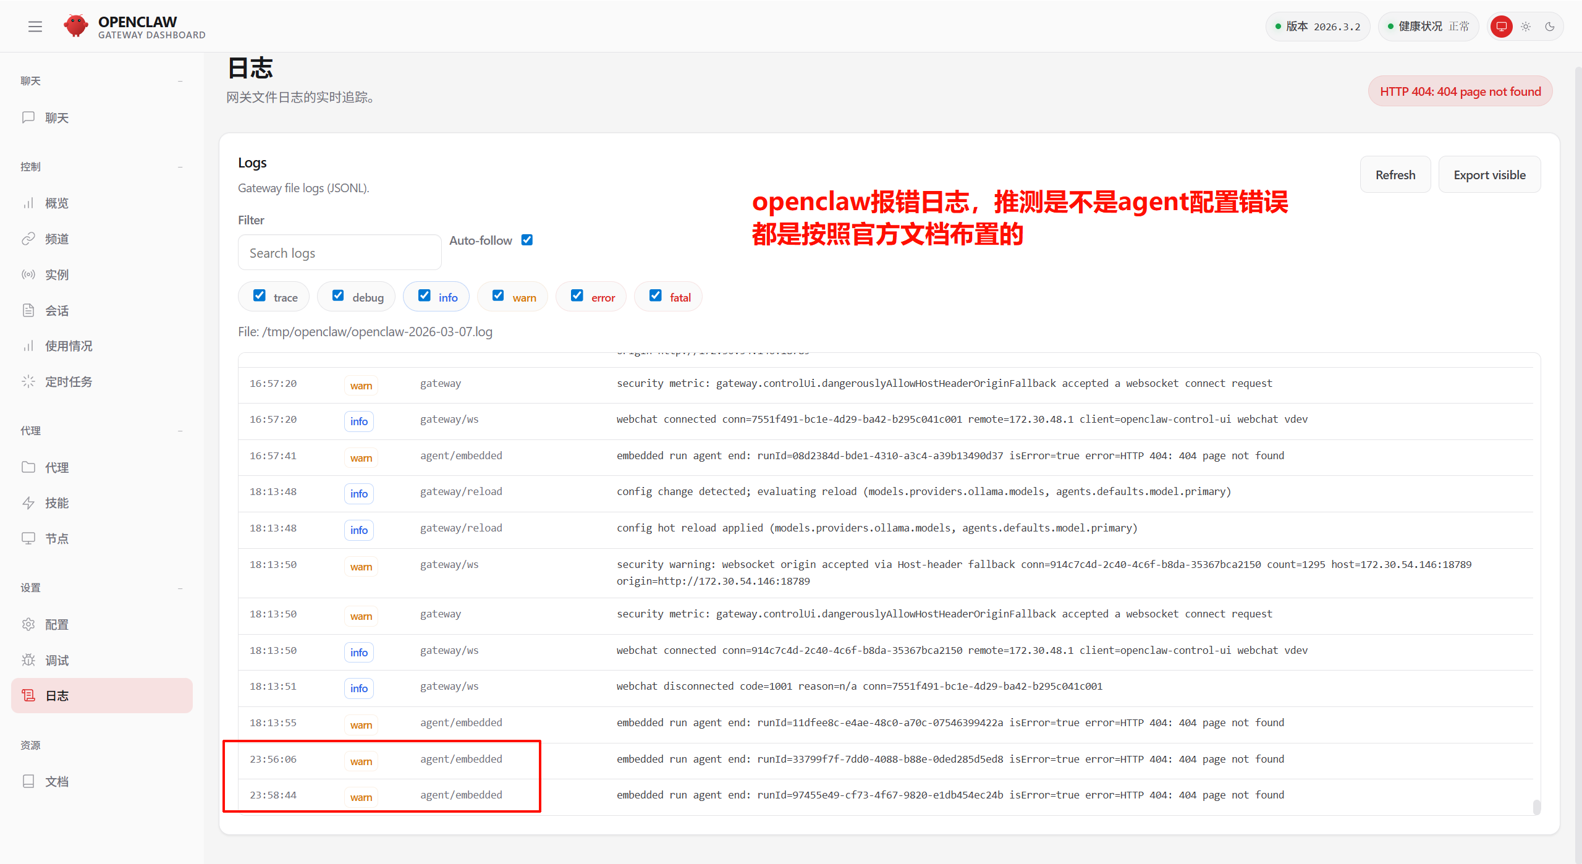Click the hamburger menu icon
Viewport: 1582px width, 864px height.
35,27
